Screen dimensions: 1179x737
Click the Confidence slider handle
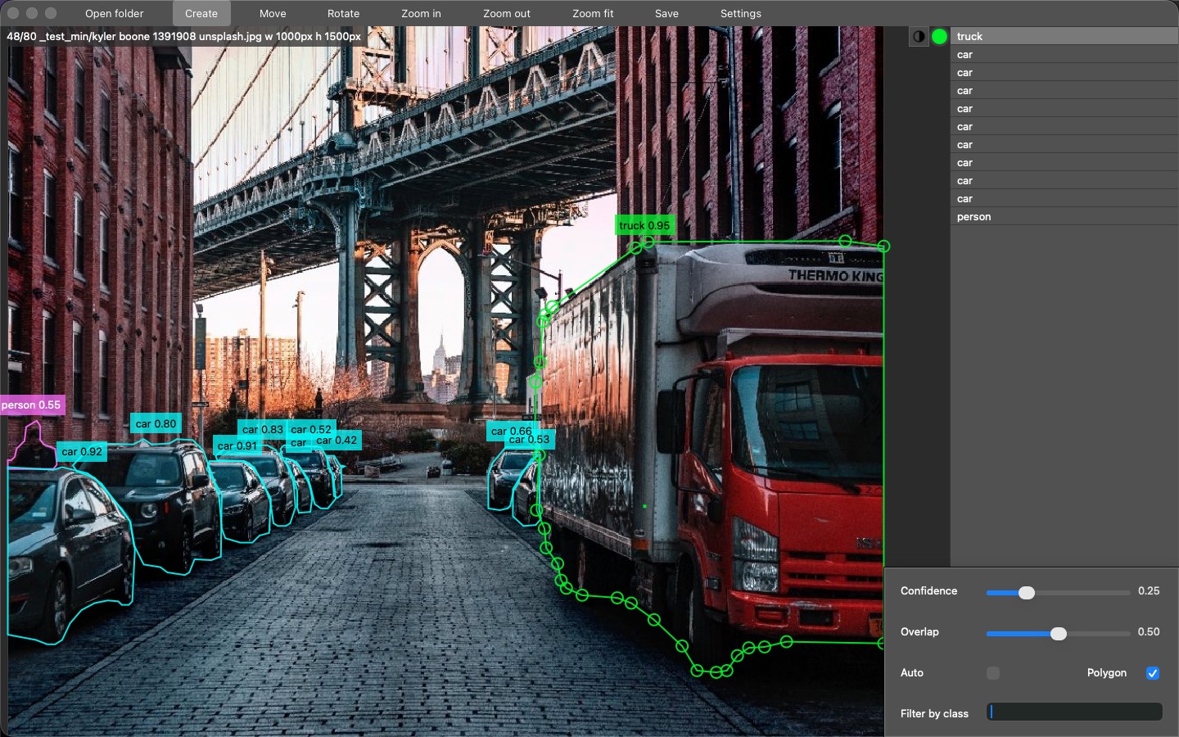1027,592
